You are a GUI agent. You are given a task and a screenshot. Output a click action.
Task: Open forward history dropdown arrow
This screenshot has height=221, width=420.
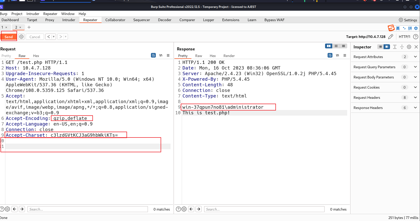pos(66,37)
